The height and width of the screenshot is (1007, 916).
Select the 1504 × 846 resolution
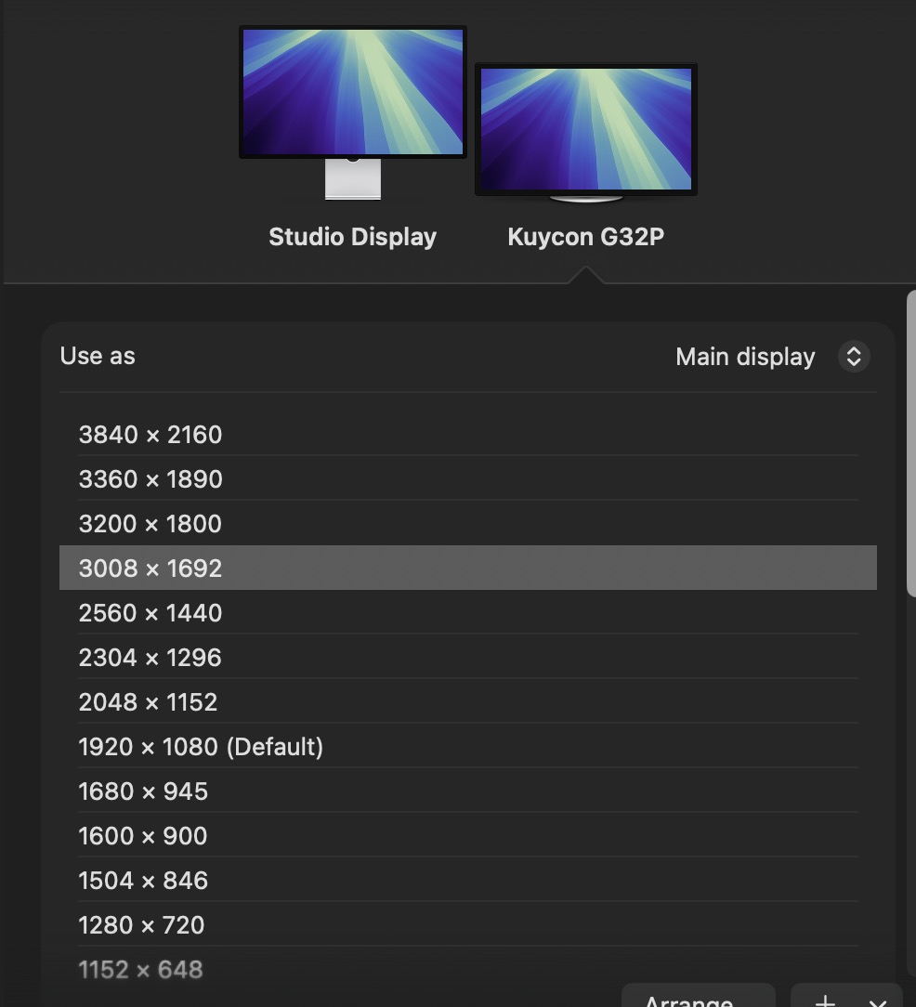pos(143,880)
